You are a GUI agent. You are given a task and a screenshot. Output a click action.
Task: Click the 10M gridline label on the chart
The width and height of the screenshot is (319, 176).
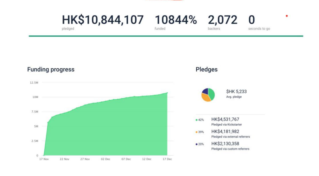click(35, 97)
